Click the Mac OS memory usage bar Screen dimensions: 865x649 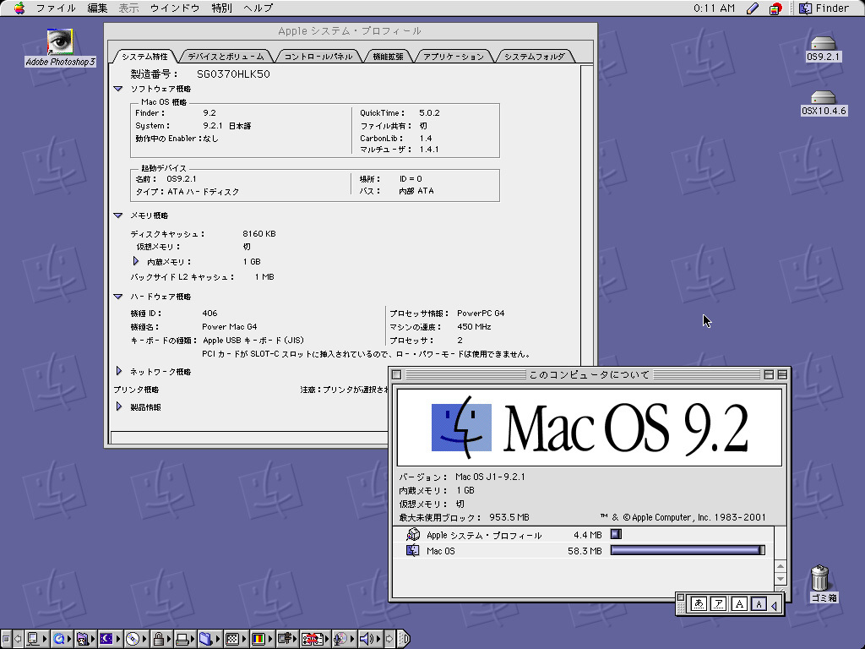687,551
